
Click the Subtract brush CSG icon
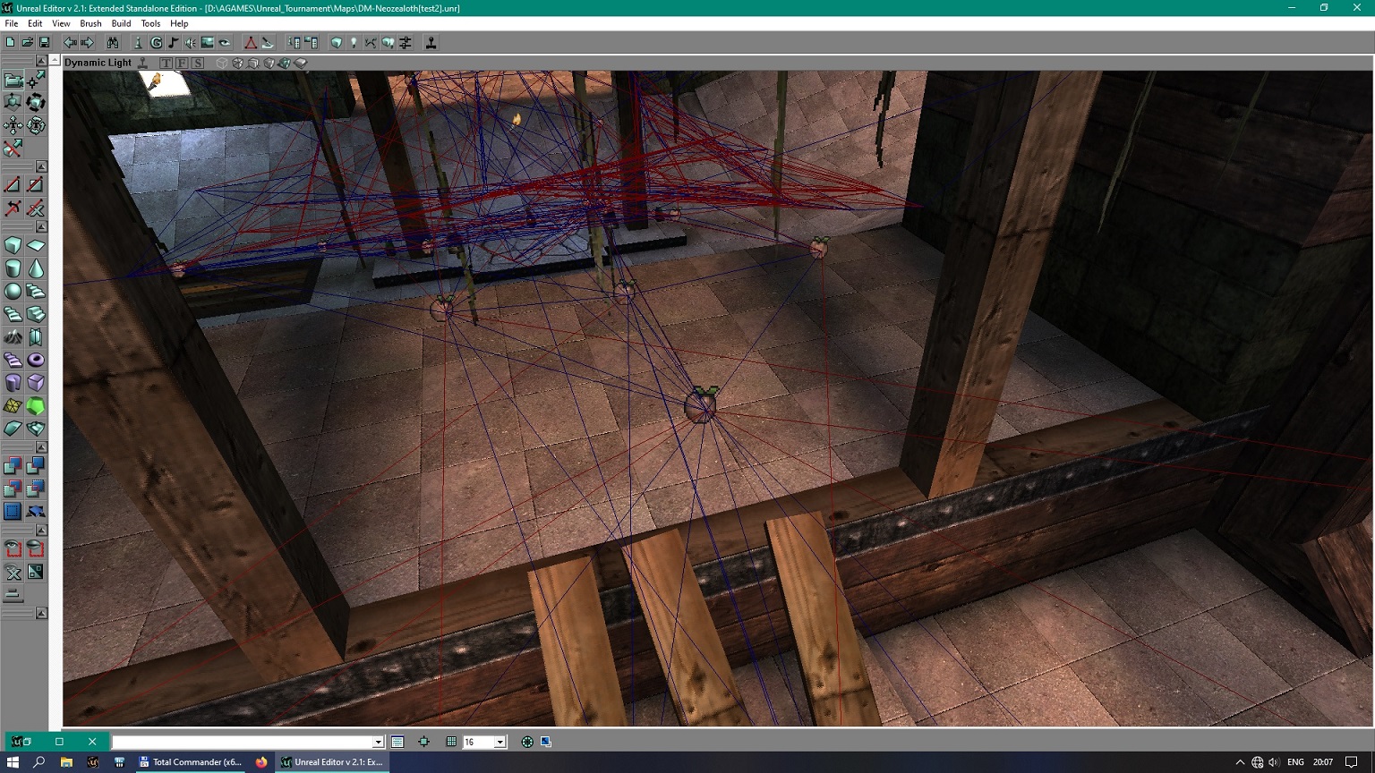pyautogui.click(x=36, y=465)
